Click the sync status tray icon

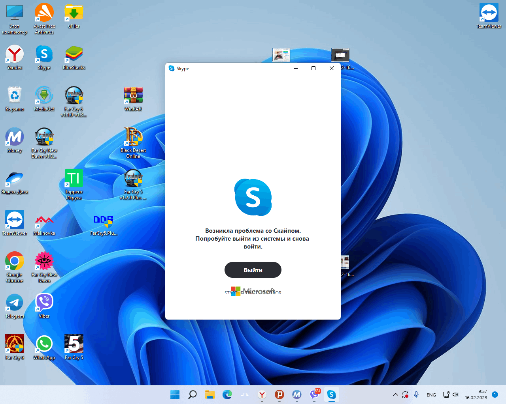[405, 395]
